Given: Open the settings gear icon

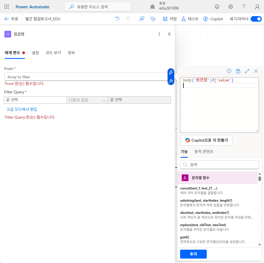Looking at the screenshot, I should tap(230, 7).
